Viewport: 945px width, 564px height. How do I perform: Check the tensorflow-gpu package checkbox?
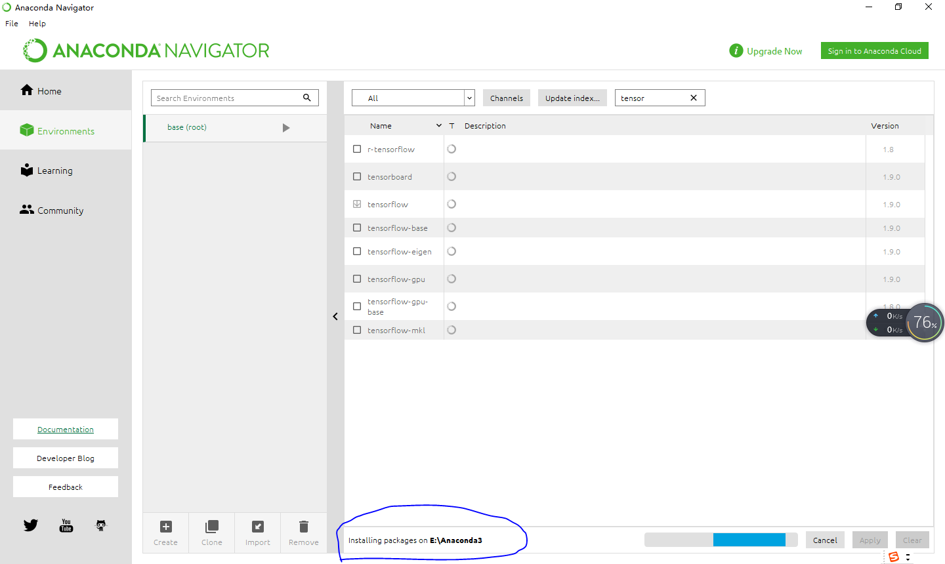pos(357,279)
